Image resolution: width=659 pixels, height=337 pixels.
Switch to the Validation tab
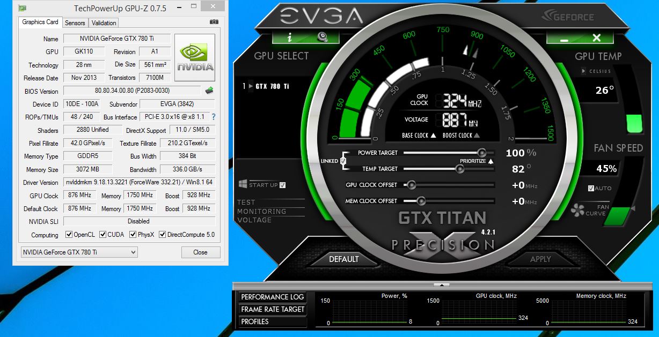pyautogui.click(x=104, y=23)
